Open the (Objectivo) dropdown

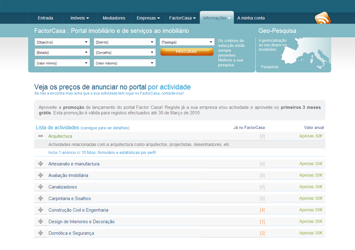62,42
